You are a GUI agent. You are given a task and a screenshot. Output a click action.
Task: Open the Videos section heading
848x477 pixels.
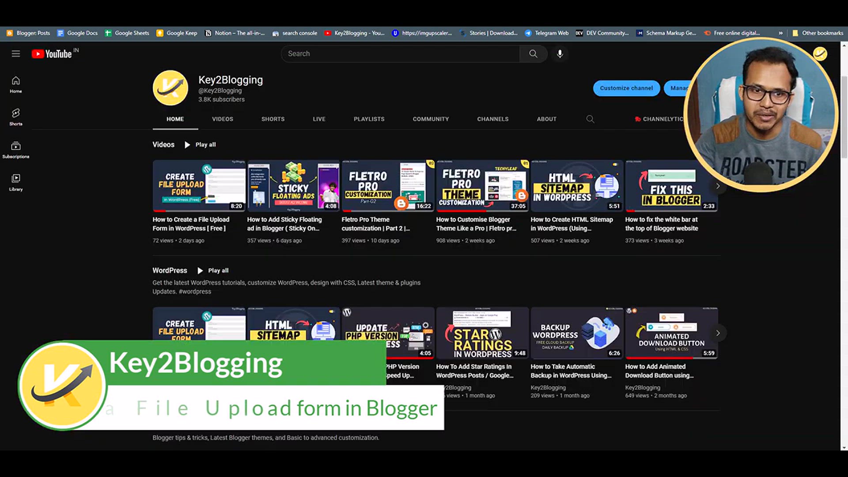pos(163,144)
